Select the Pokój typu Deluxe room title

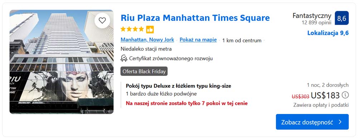pyautogui.click(x=178, y=86)
